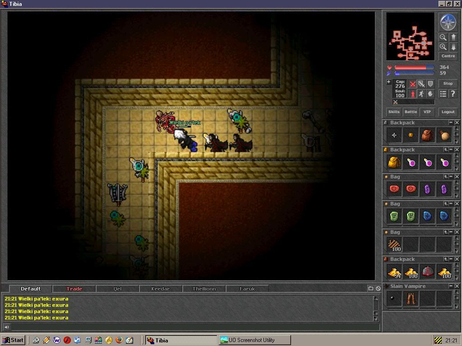The image size is (462, 346).
Task: Toggle chase opponent running figure
Action: 422,94
